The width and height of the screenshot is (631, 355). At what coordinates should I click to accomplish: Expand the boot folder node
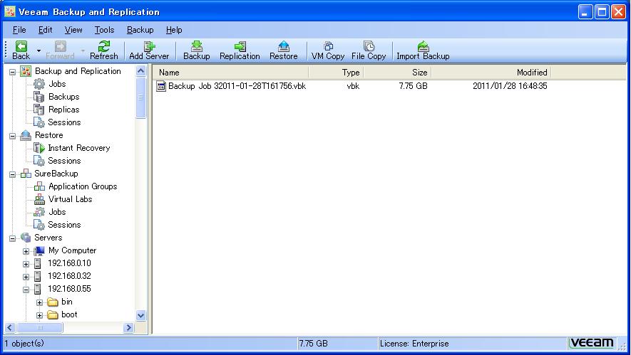[39, 316]
